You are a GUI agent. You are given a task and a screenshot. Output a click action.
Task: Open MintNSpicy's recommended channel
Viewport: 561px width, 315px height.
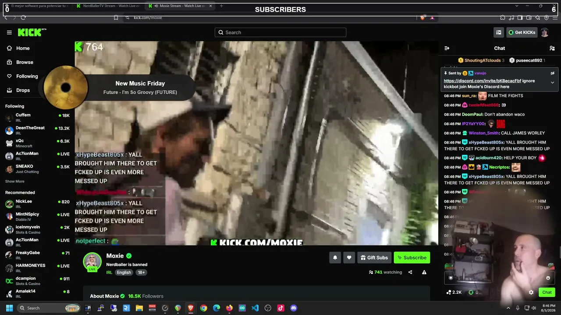[38, 217]
